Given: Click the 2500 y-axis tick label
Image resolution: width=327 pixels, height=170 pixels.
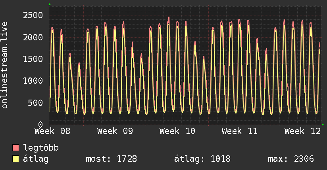Looking at the screenshot, I should [x=33, y=15].
